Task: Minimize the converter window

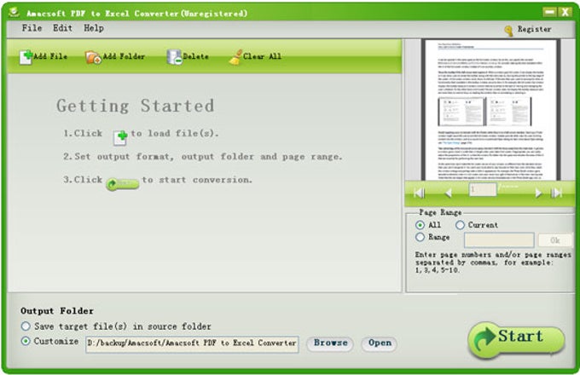Action: coord(549,13)
